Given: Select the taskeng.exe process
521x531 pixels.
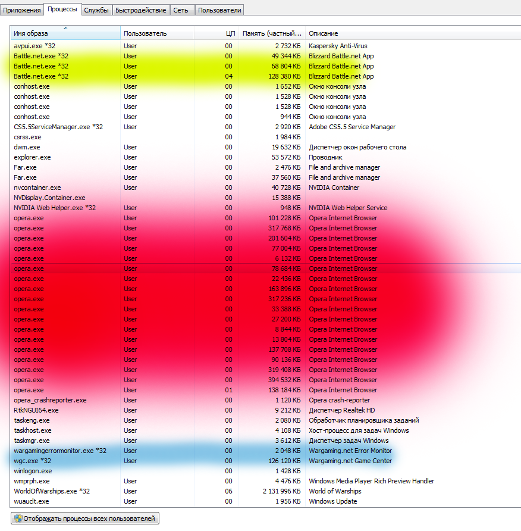Looking at the screenshot, I should pos(266,421).
